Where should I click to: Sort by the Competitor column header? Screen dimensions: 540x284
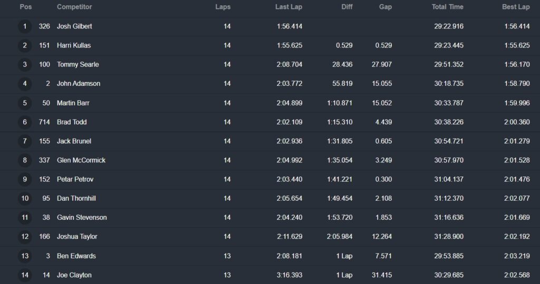click(74, 7)
